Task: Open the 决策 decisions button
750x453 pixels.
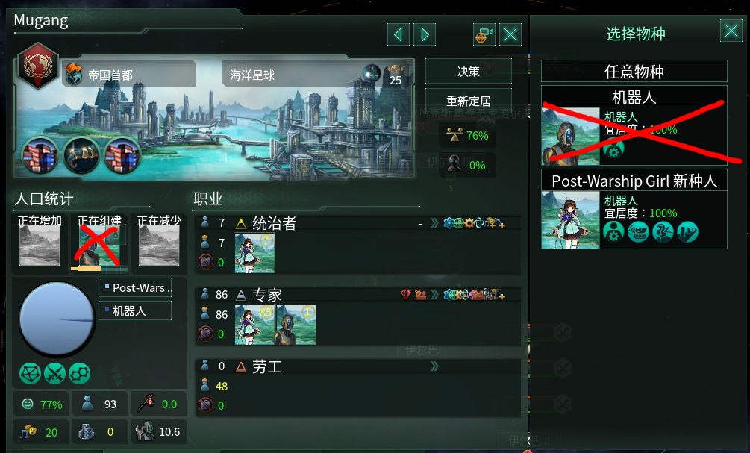Action: tap(468, 72)
